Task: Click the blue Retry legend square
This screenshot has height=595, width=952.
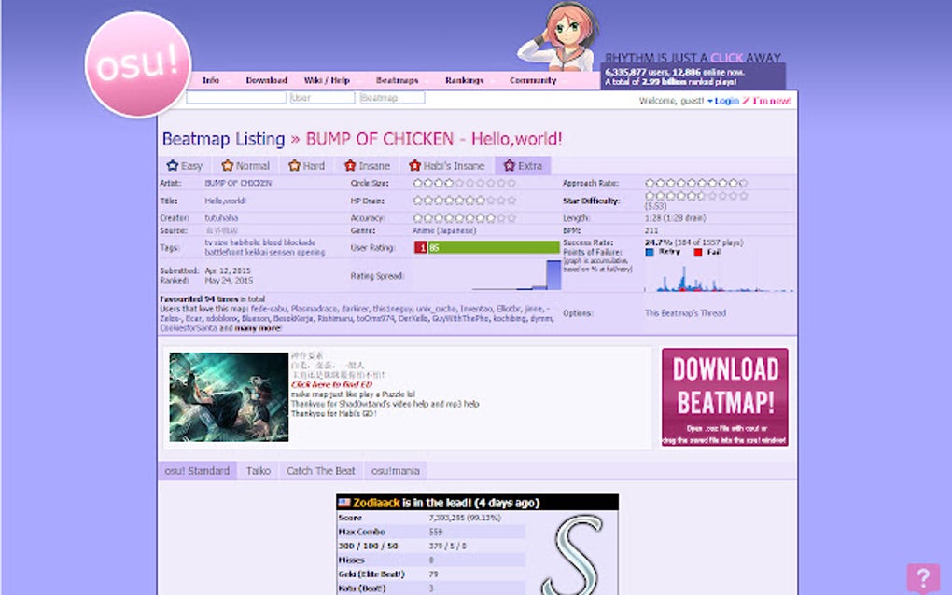Action: (x=650, y=253)
